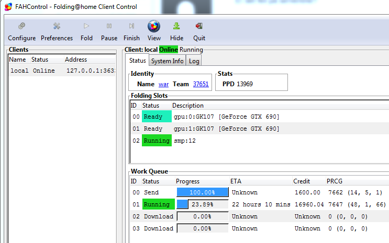Select work queue 03 Download row
The height and width of the screenshot is (243, 389).
point(260,228)
